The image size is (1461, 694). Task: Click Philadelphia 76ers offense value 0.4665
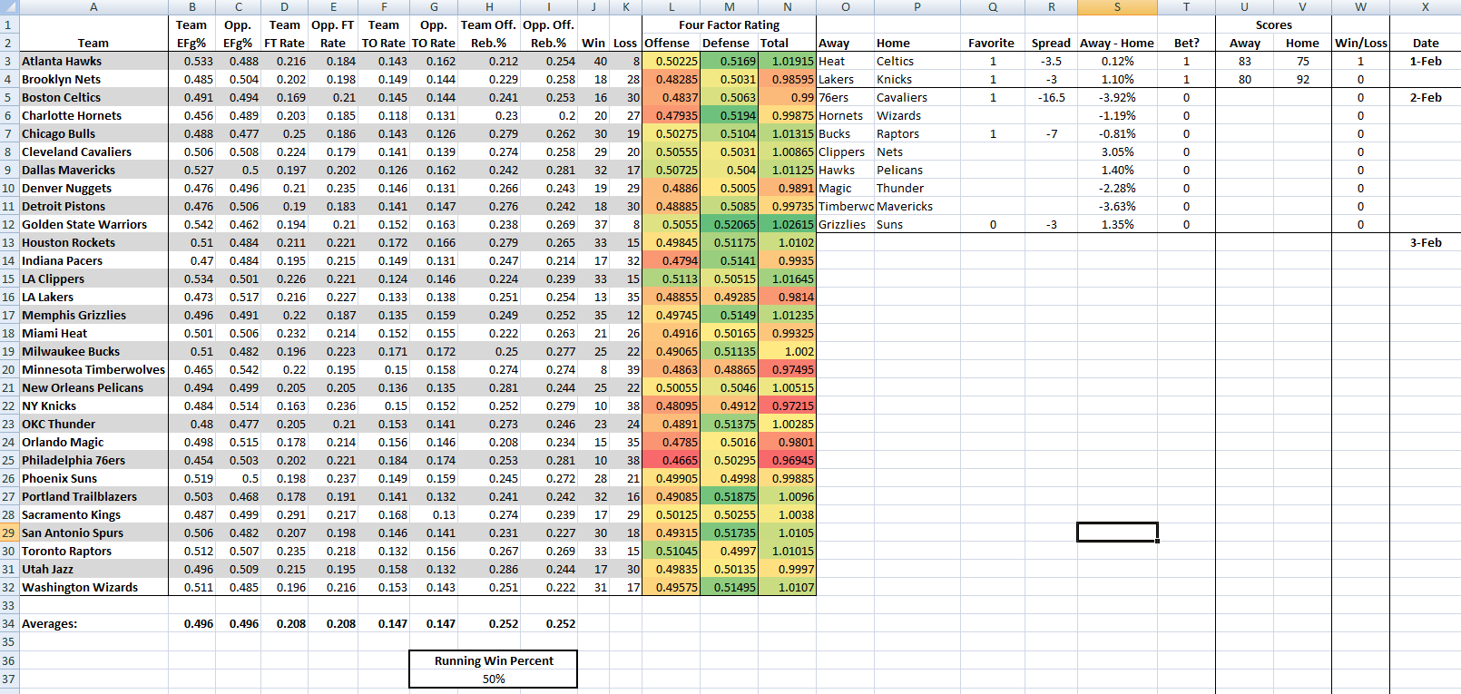tap(672, 460)
